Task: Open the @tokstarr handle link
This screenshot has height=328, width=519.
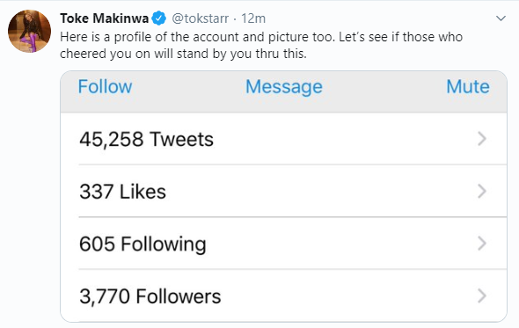Action: (x=200, y=18)
